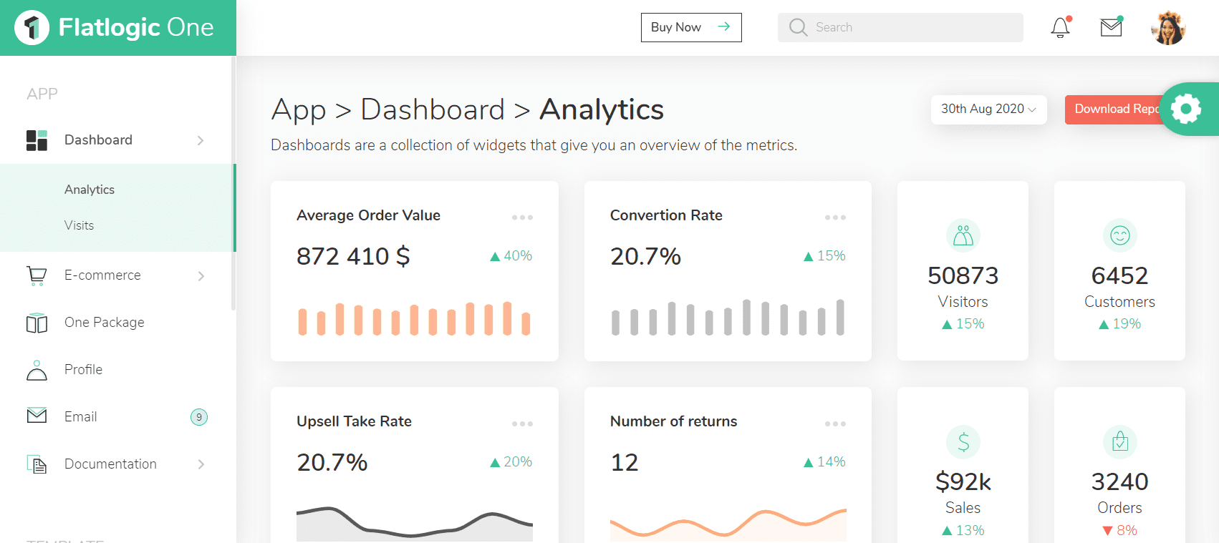This screenshot has width=1219, height=543.
Task: Open the Convertion Rate card options dots
Action: [x=835, y=217]
